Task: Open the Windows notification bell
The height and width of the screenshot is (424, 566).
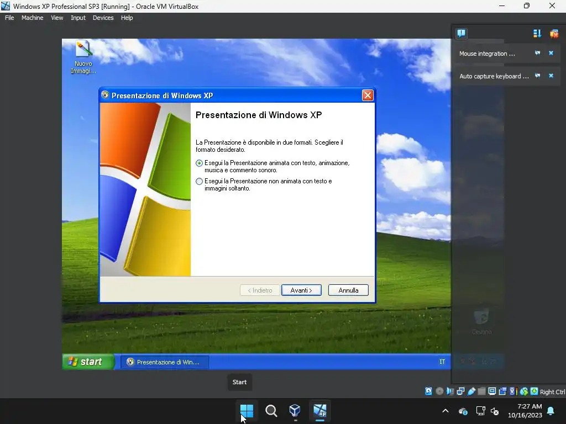Action: tap(551, 411)
